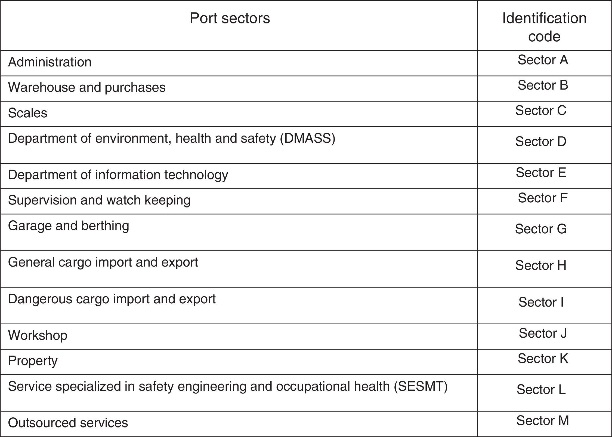Click the 'Workshop' sector cell
This screenshot has width=612, height=437.
38,335
